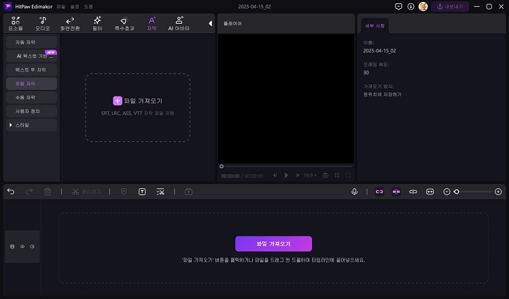This screenshot has width=509, height=299.
Task: Click the crop icon in the player
Action: coord(337,175)
